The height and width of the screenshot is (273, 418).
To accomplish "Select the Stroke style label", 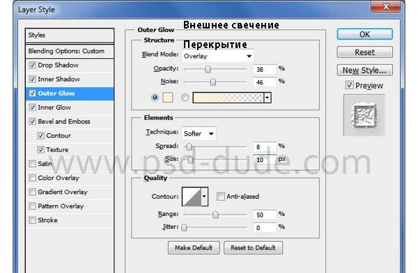I will [x=47, y=220].
